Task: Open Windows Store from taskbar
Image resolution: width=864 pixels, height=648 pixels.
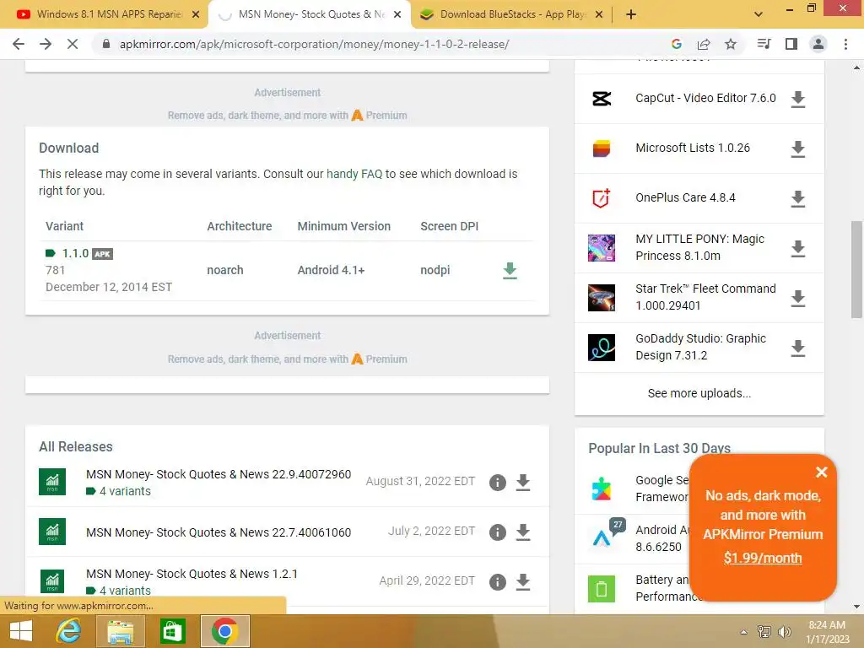Action: [172, 631]
